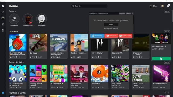Open Exploit tutorials button in JJSploit
This screenshot has height=97, width=173.
125,36
